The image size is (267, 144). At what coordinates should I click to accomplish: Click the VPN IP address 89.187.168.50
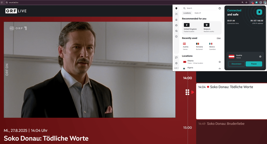(257, 21)
